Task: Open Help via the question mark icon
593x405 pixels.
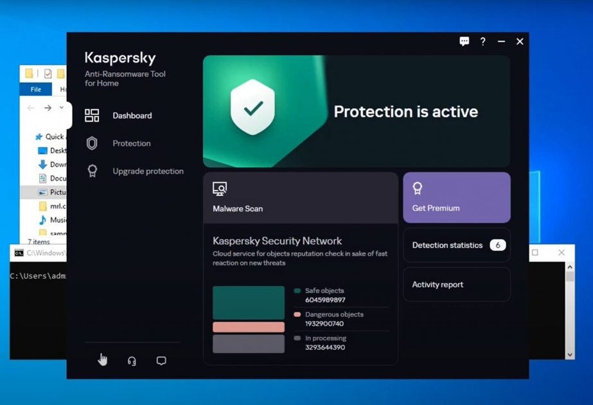Action: (483, 41)
